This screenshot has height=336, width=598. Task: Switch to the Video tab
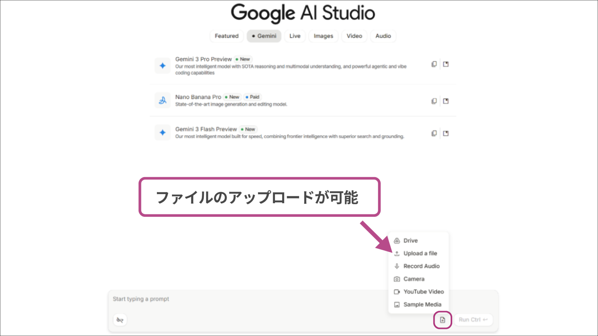tap(354, 36)
